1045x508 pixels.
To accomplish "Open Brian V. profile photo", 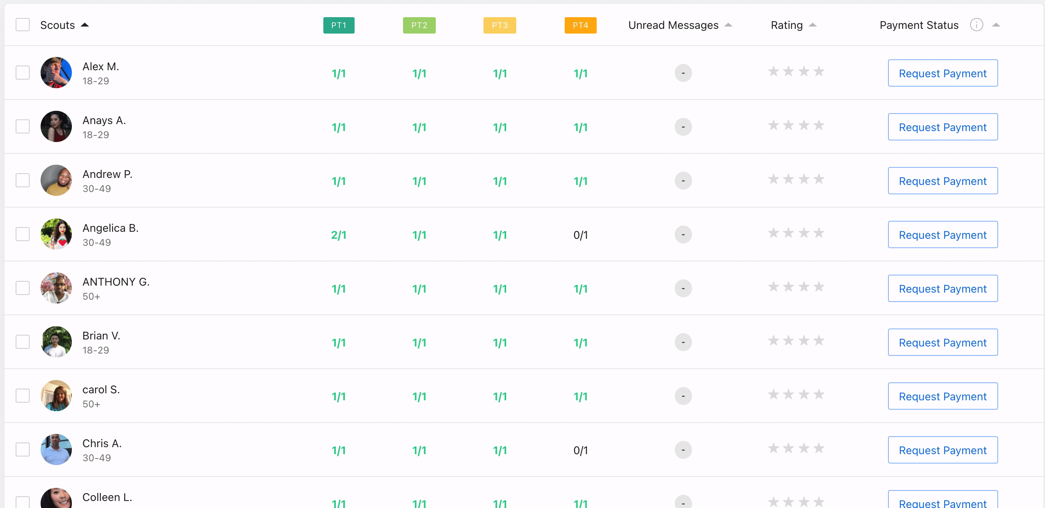I will click(56, 342).
